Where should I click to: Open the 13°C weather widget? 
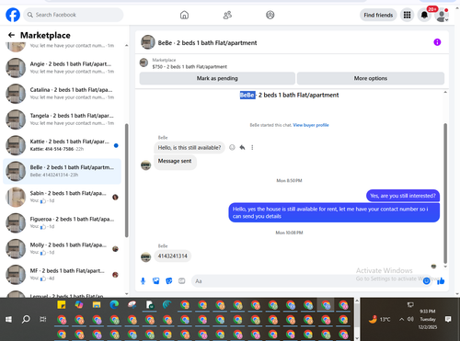coord(379,319)
